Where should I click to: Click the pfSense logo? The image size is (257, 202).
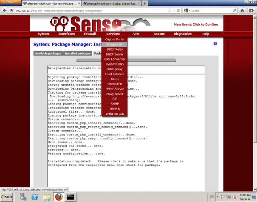tap(100, 24)
